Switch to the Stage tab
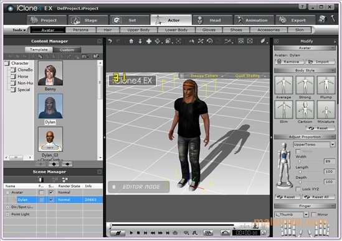 (88, 20)
